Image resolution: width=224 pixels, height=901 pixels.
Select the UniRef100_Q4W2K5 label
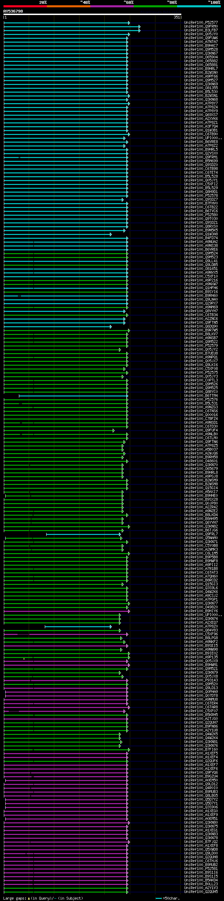[201, 734]
